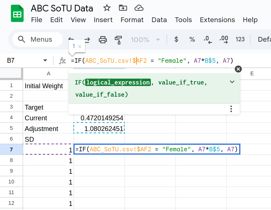Image resolution: width=271 pixels, height=210 pixels.
Task: Open more number formats 123 button
Action: pyautogui.click(x=240, y=39)
